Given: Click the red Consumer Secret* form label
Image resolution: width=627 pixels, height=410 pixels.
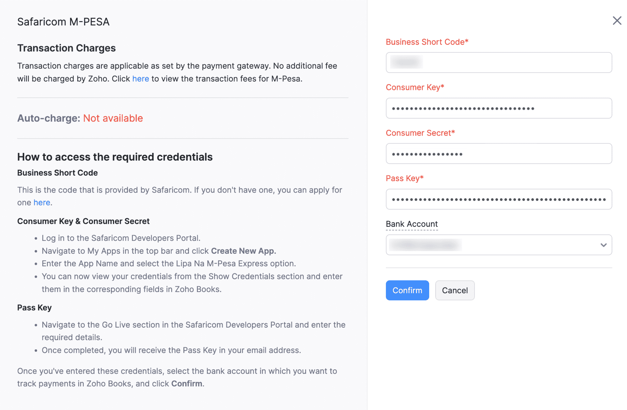Looking at the screenshot, I should point(420,133).
